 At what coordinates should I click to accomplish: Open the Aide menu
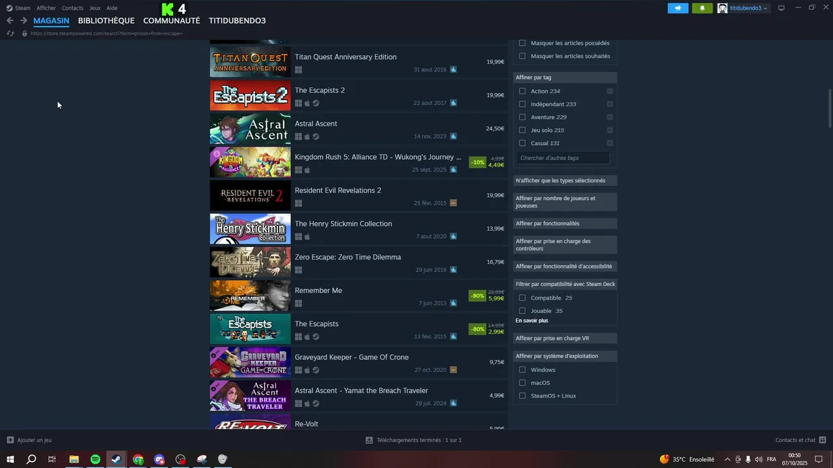click(112, 8)
